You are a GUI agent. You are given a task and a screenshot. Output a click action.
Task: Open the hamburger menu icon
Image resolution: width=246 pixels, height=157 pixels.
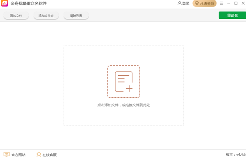pyautogui.click(x=221, y=3)
